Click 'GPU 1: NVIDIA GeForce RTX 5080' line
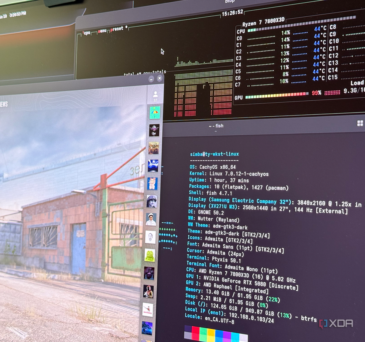365x342 pixels. [242, 282]
